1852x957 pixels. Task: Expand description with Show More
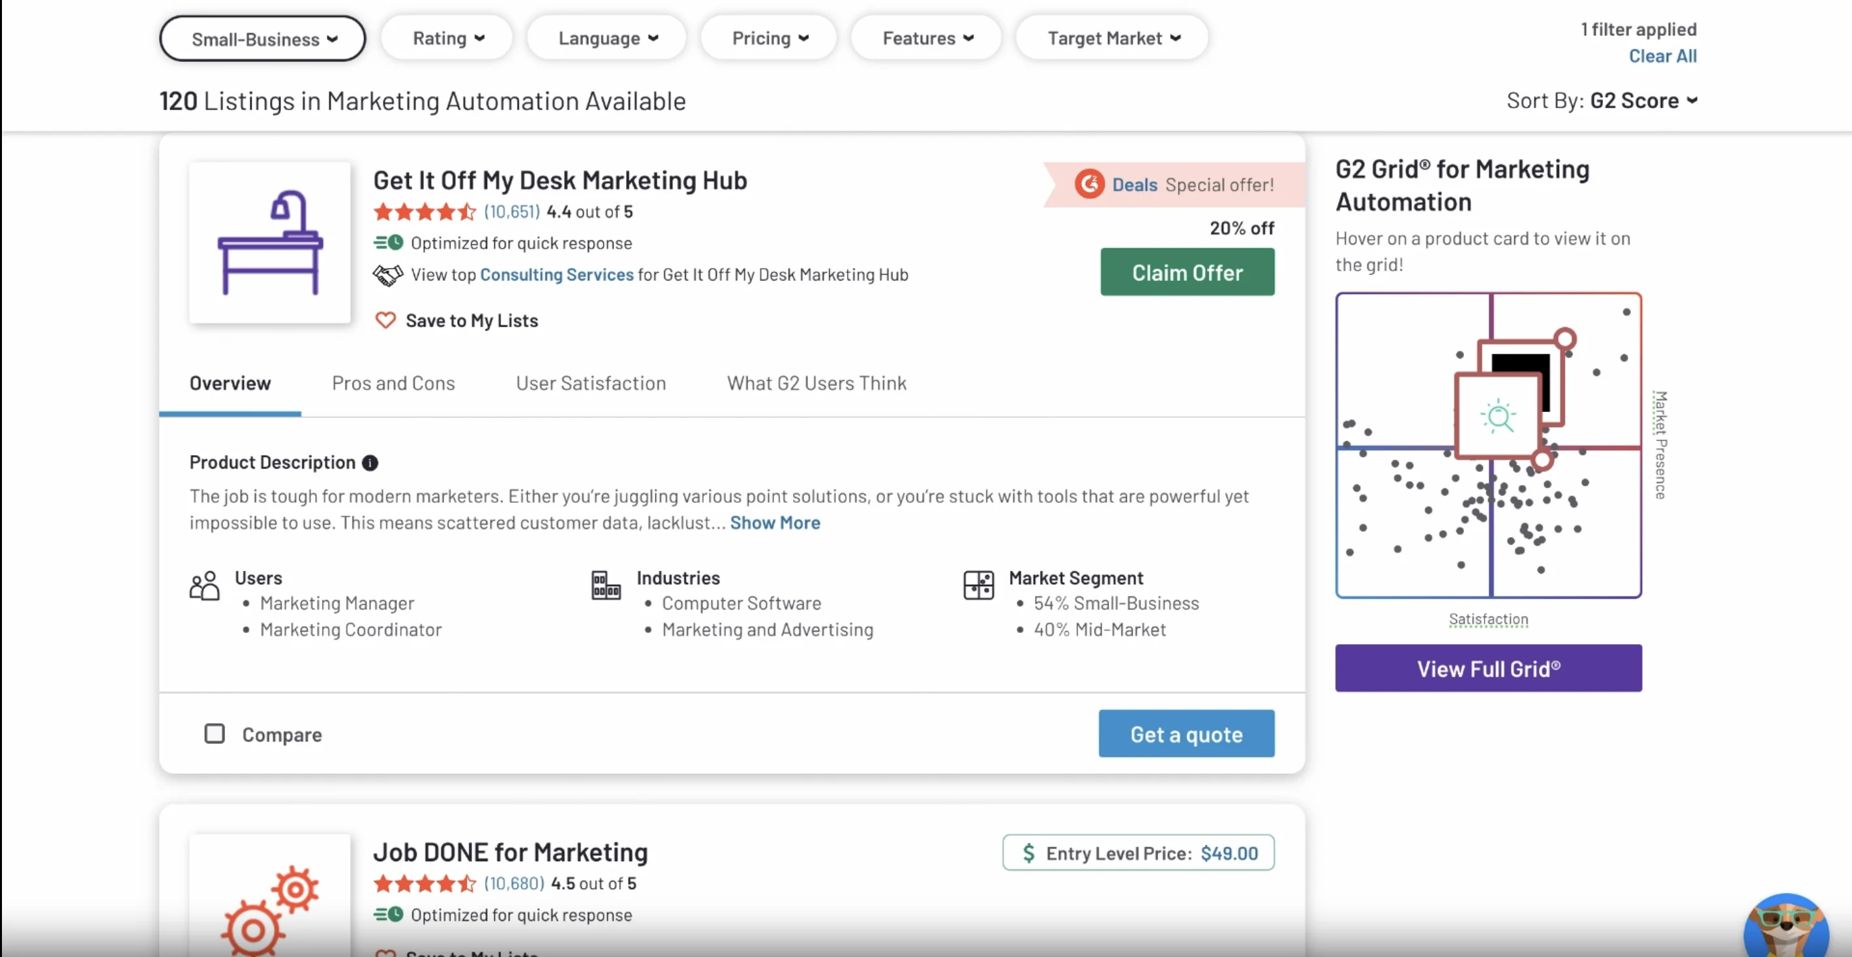tap(775, 522)
